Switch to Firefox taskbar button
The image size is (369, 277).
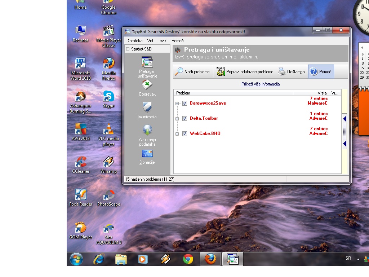point(210,259)
